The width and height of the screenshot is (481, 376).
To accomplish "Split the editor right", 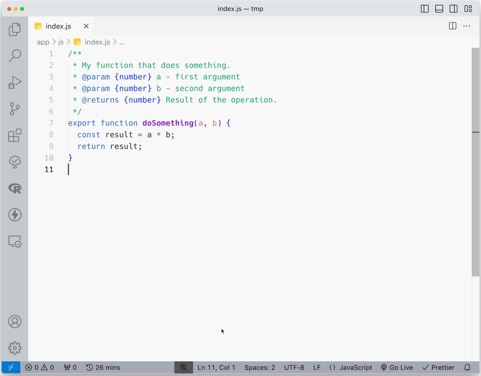I will coord(452,26).
